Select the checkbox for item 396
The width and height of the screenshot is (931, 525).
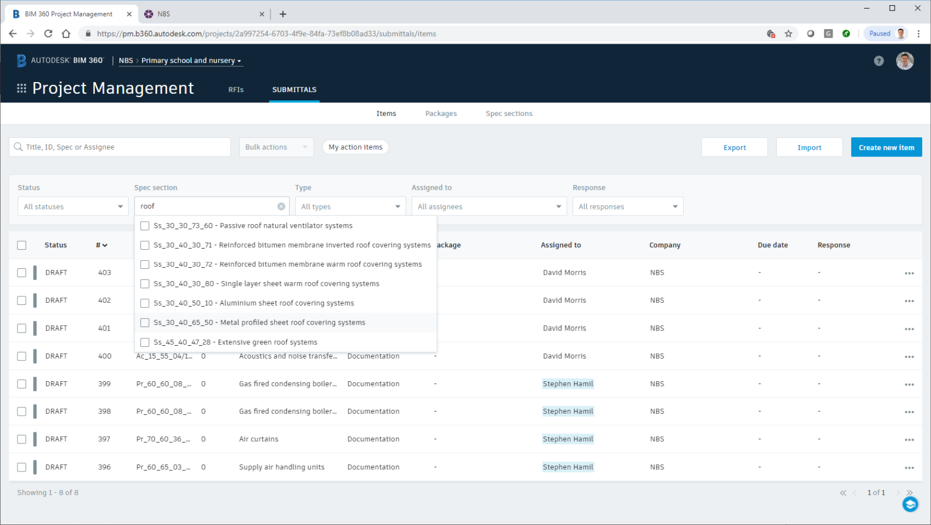[22, 467]
